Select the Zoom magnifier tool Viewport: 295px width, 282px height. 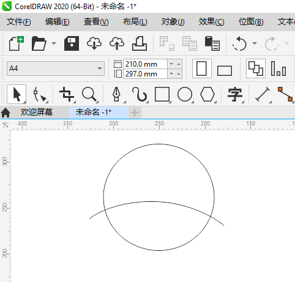(89, 94)
